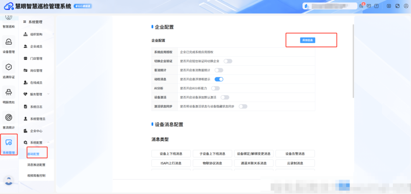
Task: Select ISAPI上行消息 type button
Action: coord(171,163)
